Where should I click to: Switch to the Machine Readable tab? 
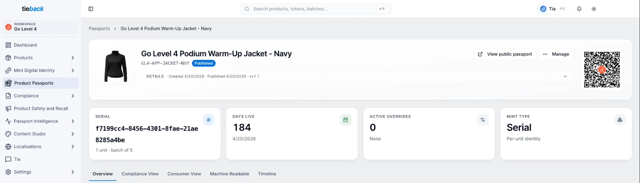coord(230,174)
